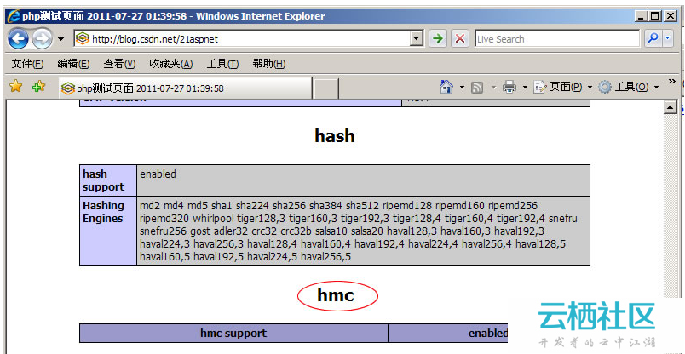This screenshot has width=685, height=354.
Task: Expand the Home button dropdown arrow
Action: tap(462, 88)
